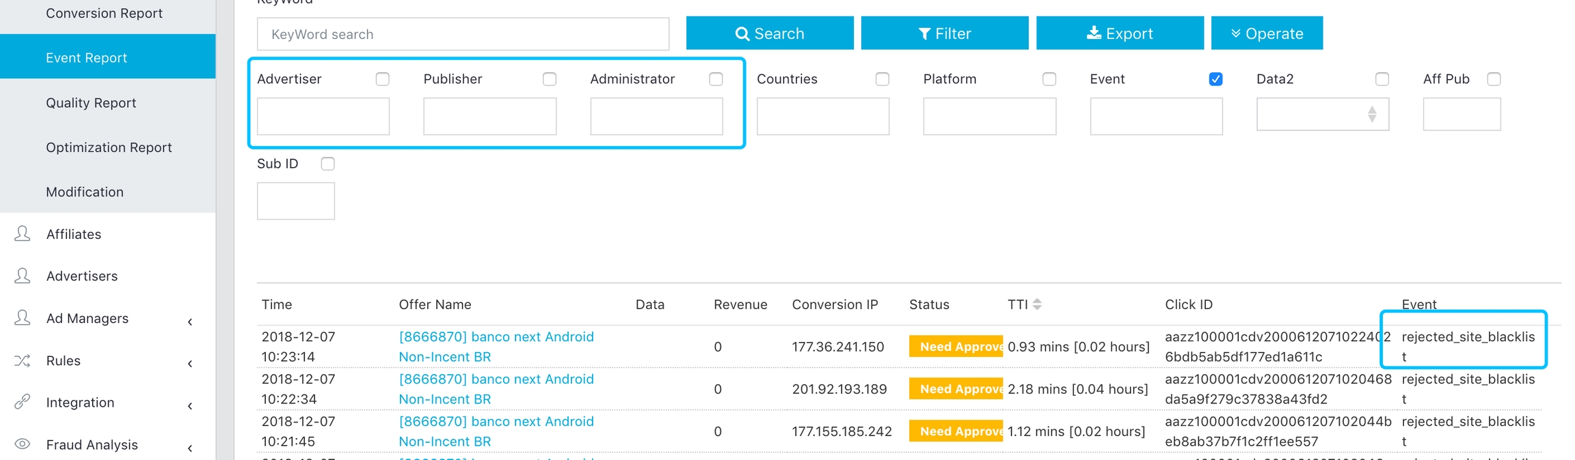This screenshot has height=460, width=1575.
Task: Click the Advertisers person icon in sidebar
Action: 23,276
